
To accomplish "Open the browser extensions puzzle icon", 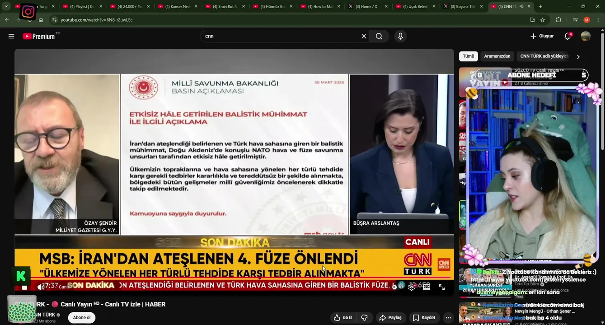I will pyautogui.click(x=558, y=20).
